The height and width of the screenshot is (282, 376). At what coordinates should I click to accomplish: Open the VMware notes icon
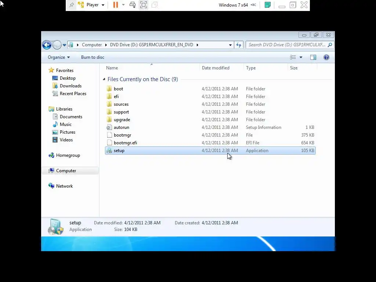point(268,5)
